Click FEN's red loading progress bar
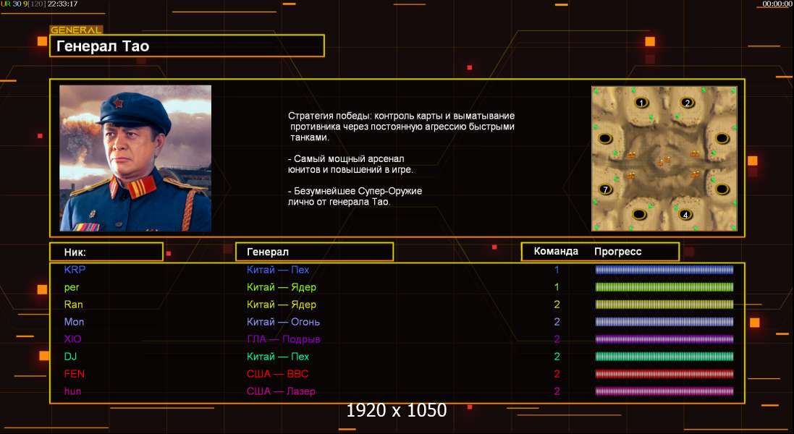Viewport: 794px width, 434px height. click(664, 374)
